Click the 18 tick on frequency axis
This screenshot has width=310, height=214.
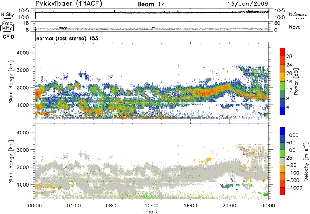26,23
